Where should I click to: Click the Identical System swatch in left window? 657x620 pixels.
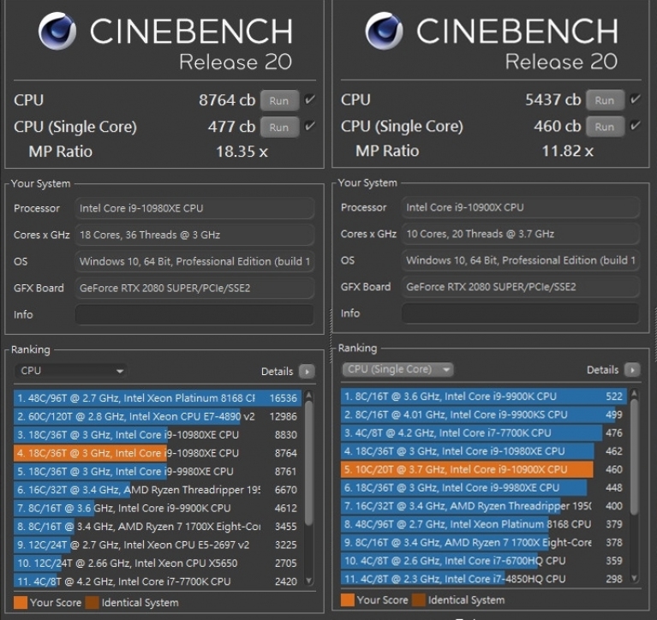tap(93, 602)
